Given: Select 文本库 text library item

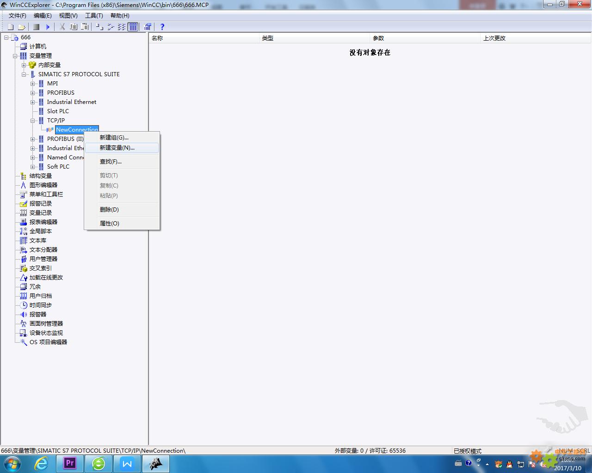Looking at the screenshot, I should coord(37,241).
